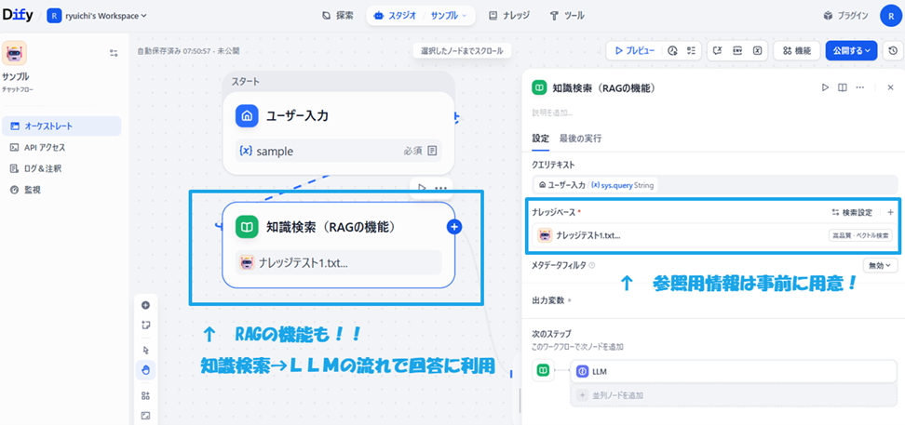Open the スタジオ tab
The image size is (905, 425).
(396, 16)
